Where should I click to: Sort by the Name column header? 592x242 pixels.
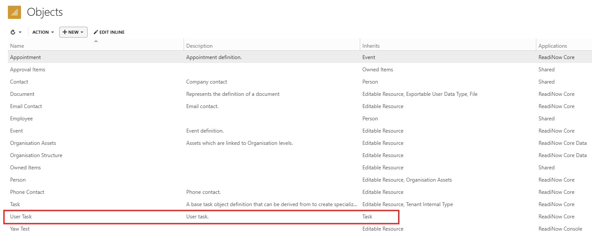pos(18,46)
